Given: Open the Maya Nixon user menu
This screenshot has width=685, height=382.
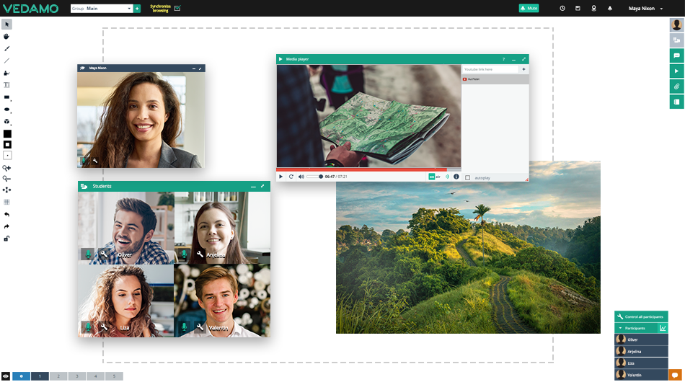Looking at the screenshot, I should 645,9.
